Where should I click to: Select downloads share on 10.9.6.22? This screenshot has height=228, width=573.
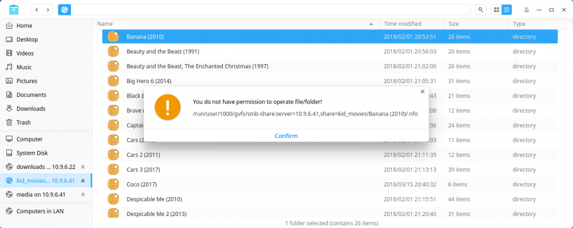[46, 167]
